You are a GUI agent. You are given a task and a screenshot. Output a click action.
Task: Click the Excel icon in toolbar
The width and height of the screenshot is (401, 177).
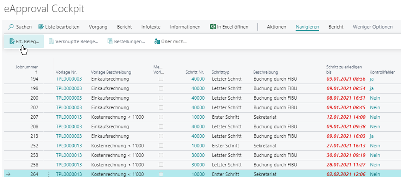coord(213,27)
